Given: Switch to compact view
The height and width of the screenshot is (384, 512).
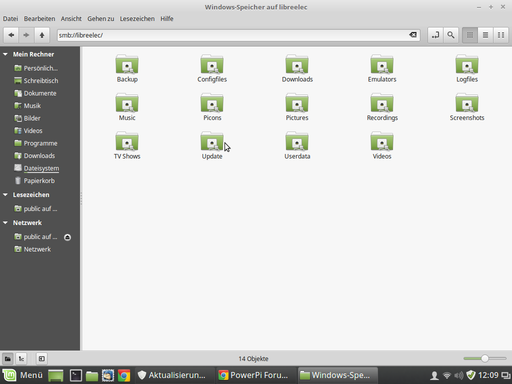Looking at the screenshot, I should coord(500,35).
